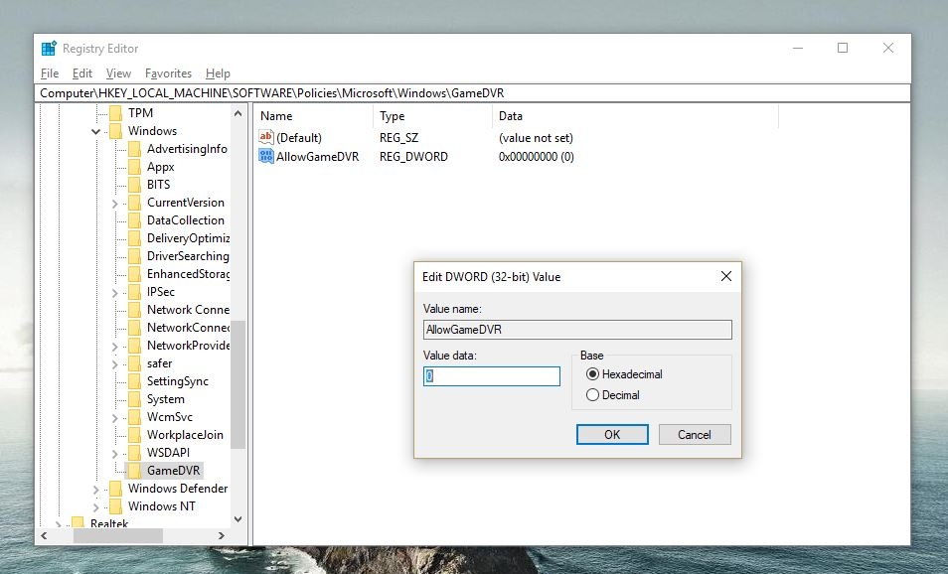Cancel the Edit DWORD dialog
Viewport: 948px width, 574px height.
[x=694, y=434]
